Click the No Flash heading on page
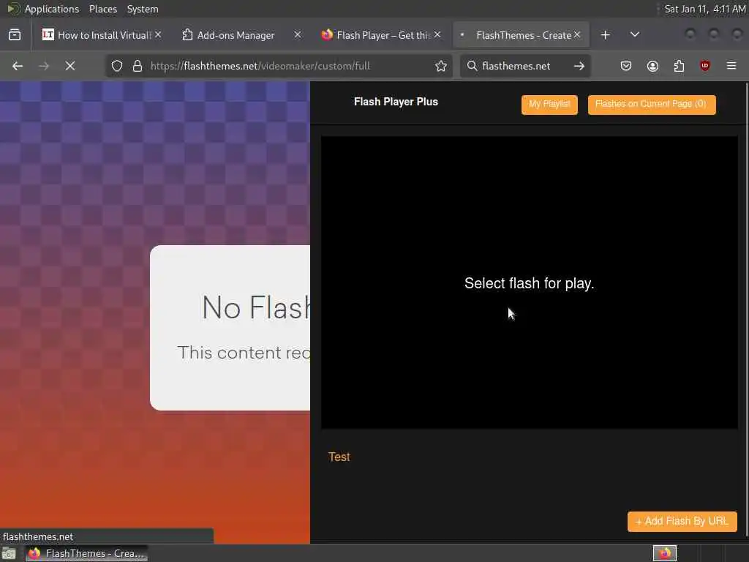749x562 pixels. tap(256, 307)
